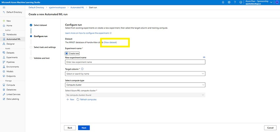Image resolution: width=280 pixels, height=132 pixels.
Task: Expand the Azure Pass subscription switcher
Action: (271, 2)
